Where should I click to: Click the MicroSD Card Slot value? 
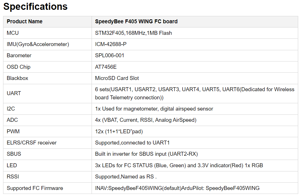pyautogui.click(x=117, y=78)
